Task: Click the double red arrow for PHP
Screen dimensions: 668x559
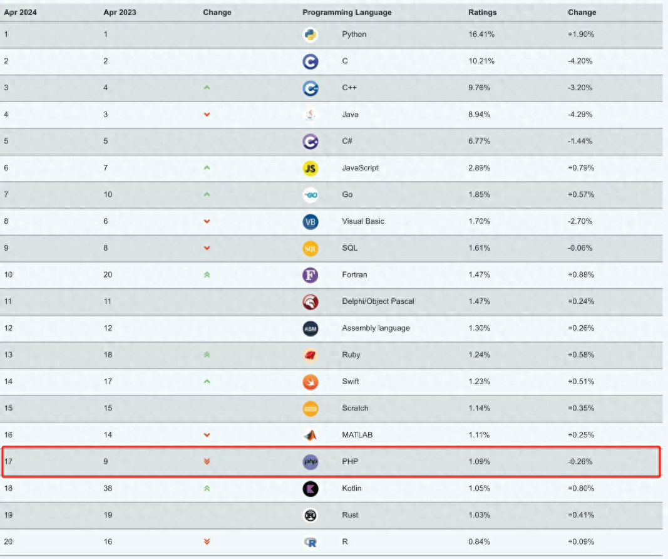Action: point(207,462)
